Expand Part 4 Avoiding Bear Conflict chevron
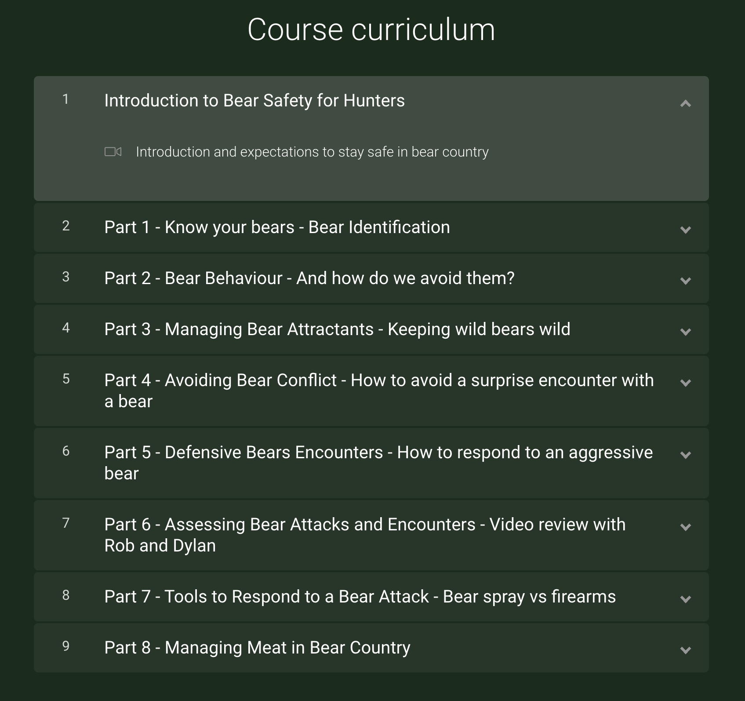Image resolution: width=745 pixels, height=701 pixels. (x=685, y=383)
